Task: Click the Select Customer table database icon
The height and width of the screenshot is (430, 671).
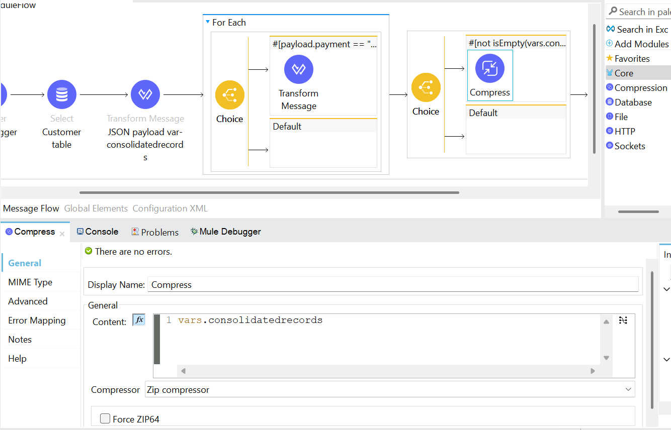Action: [x=62, y=94]
